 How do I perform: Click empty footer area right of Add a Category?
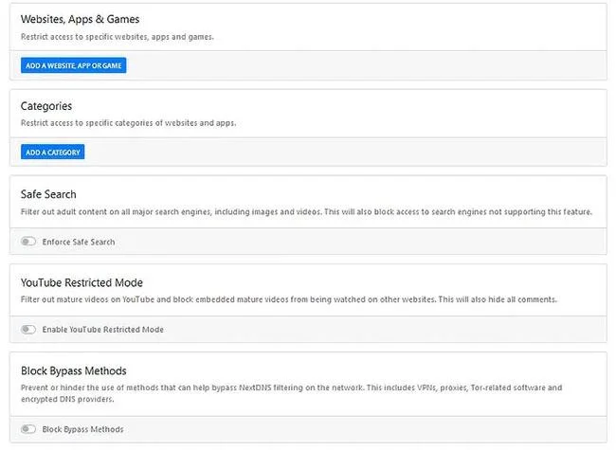pos(346,152)
